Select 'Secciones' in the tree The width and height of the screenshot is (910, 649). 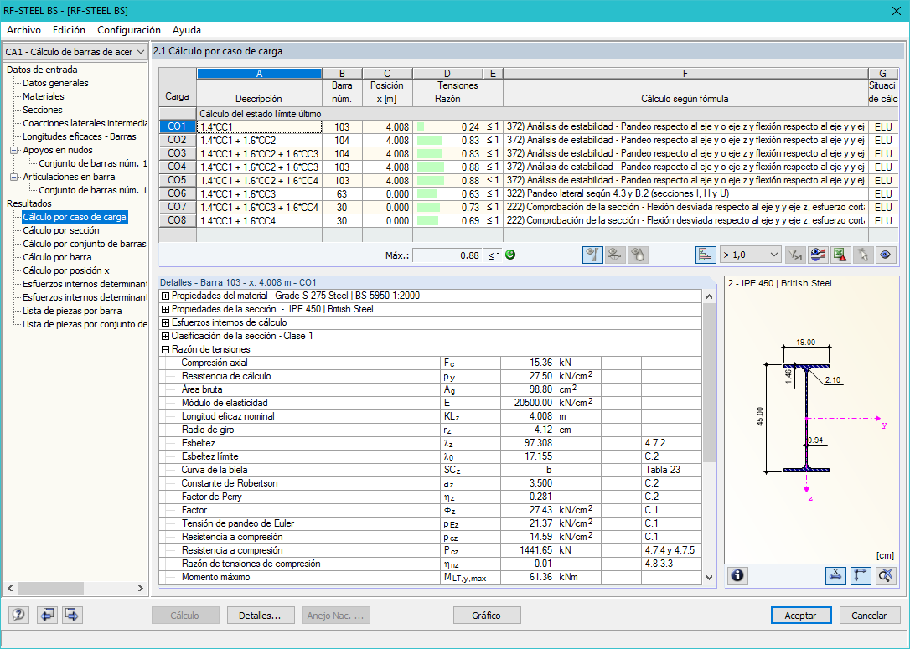tap(43, 110)
